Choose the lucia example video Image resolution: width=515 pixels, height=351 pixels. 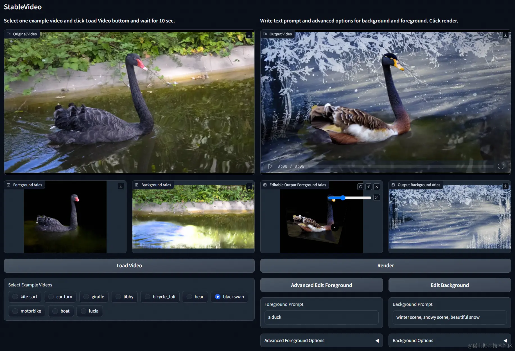pyautogui.click(x=90, y=311)
